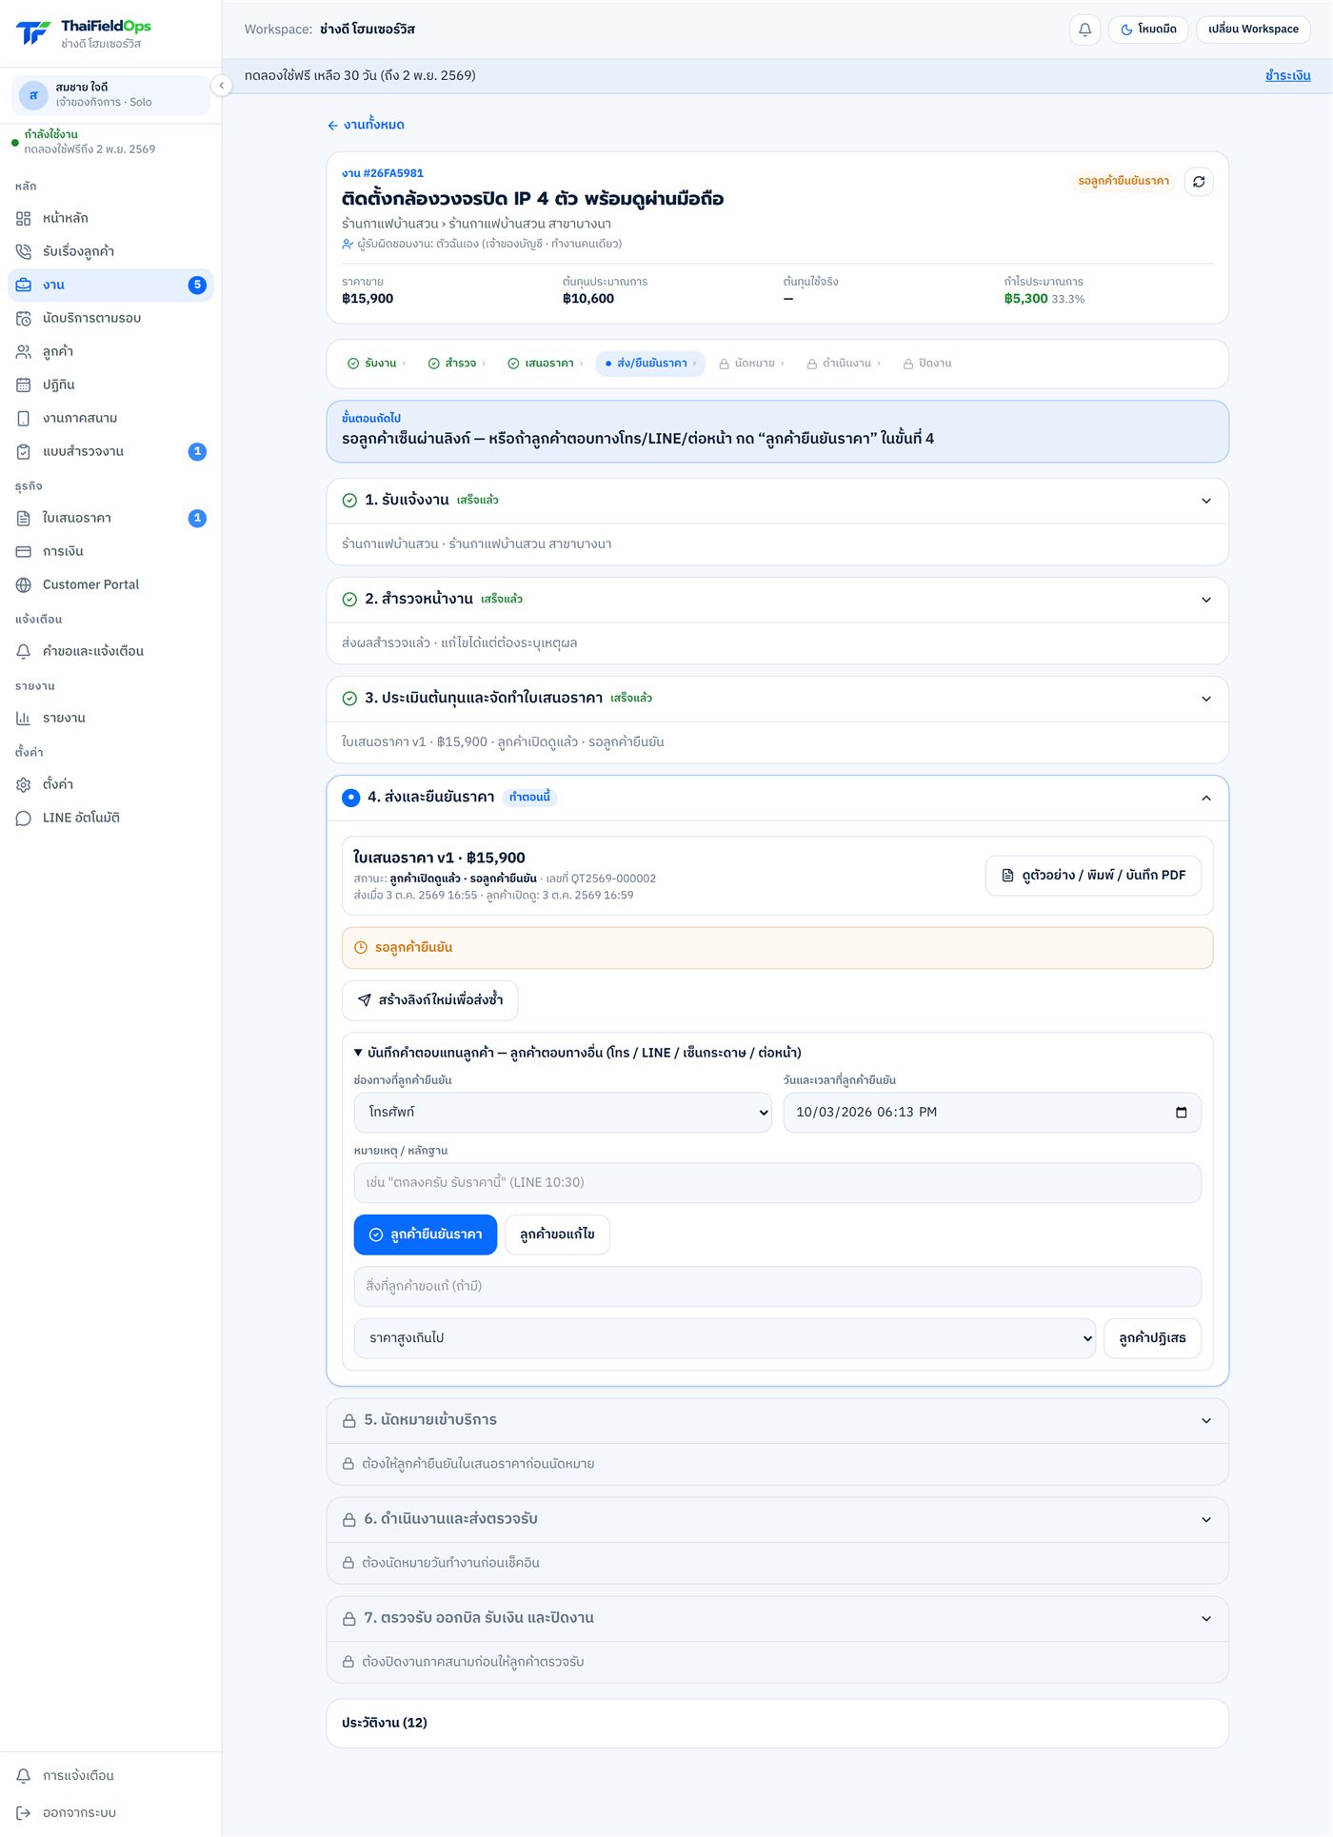This screenshot has width=1333, height=1837.
Task: Click the ลูกค้ายืนยันราคา button
Action: pos(425,1235)
